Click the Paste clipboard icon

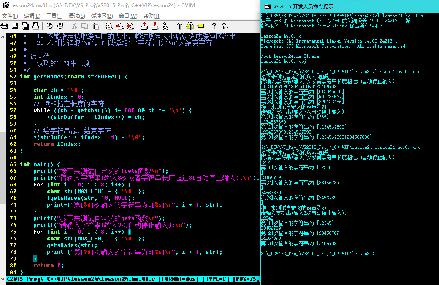(x=95, y=26)
